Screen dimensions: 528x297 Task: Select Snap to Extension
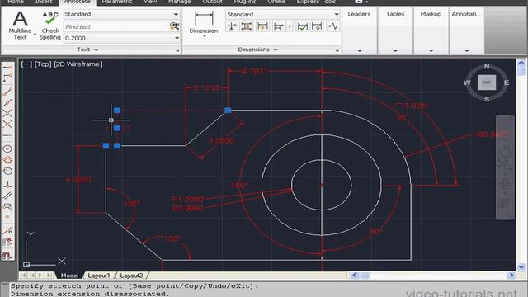pyautogui.click(x=7, y=135)
